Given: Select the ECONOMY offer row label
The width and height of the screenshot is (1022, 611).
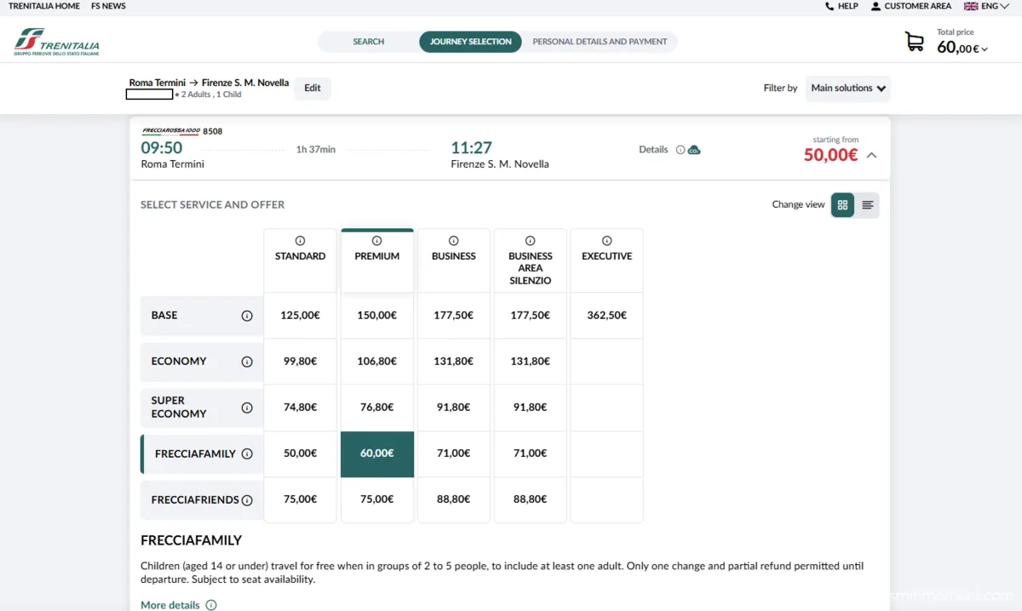Looking at the screenshot, I should tap(201, 362).
